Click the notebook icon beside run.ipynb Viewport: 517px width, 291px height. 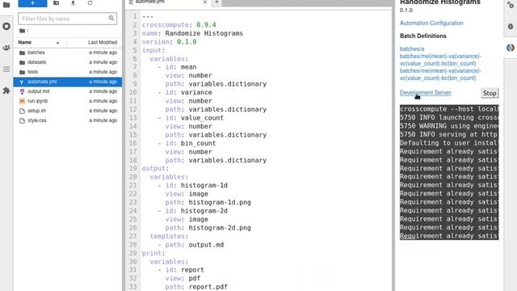click(x=22, y=101)
